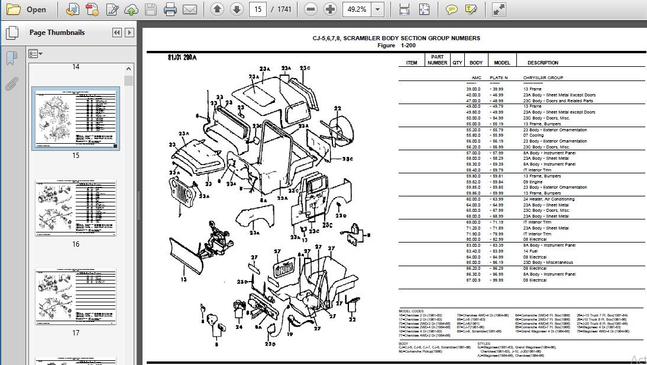Select the page 17 thumbnail
Image resolution: width=647 pixels, height=365 pixels.
point(76,296)
